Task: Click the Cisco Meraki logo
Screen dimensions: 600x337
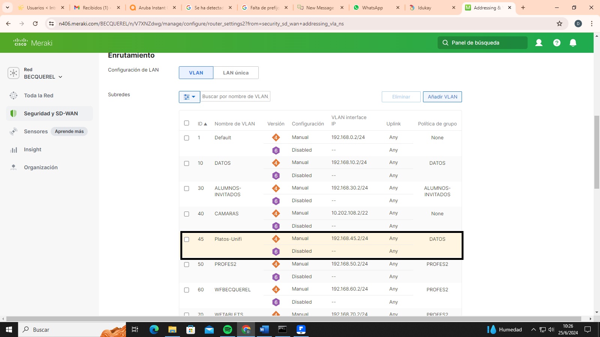Action: pos(33,43)
